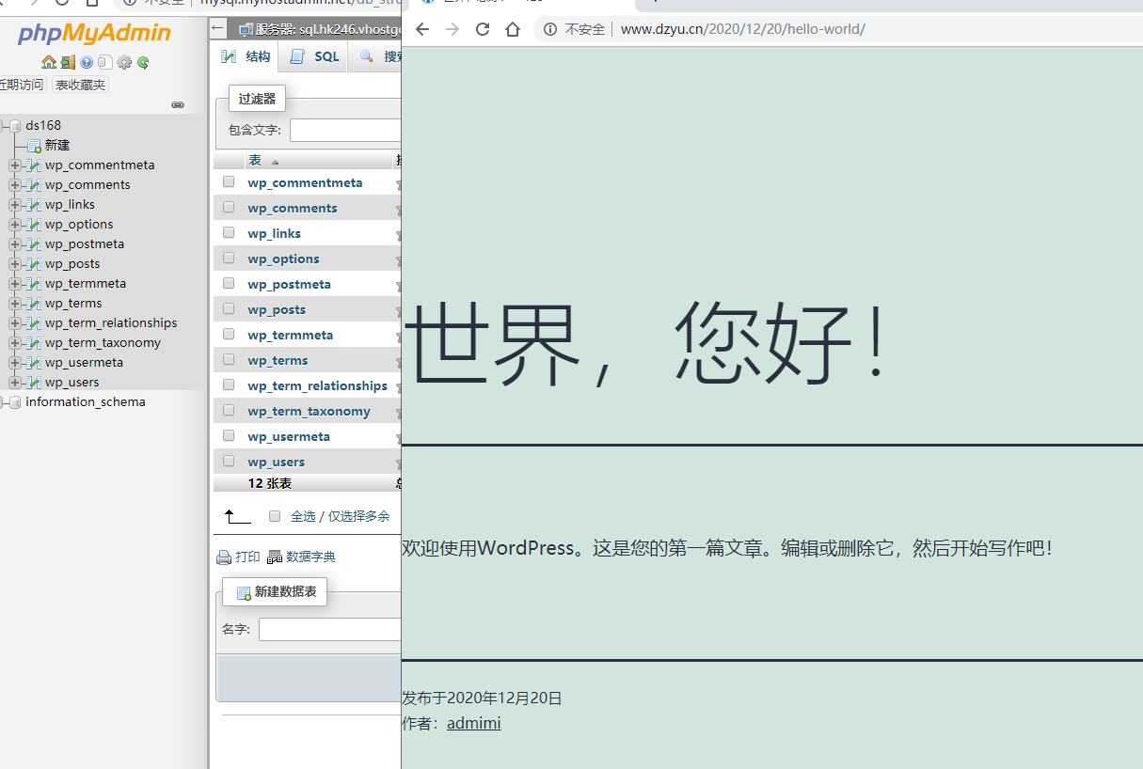Check the wp_posts table checkbox
Viewport: 1143px width, 769px height.
tap(227, 308)
